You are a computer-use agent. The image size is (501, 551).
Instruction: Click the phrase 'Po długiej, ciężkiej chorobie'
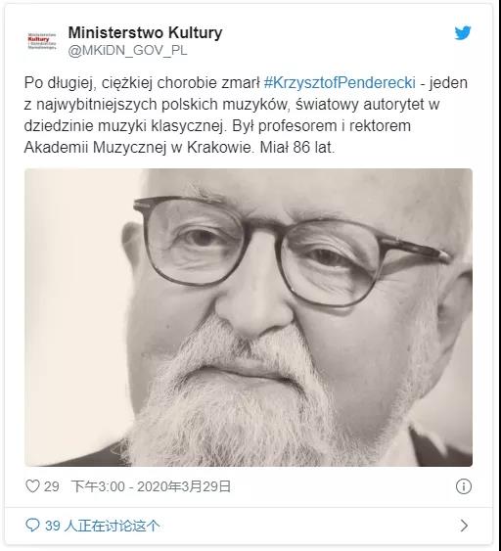(121, 83)
